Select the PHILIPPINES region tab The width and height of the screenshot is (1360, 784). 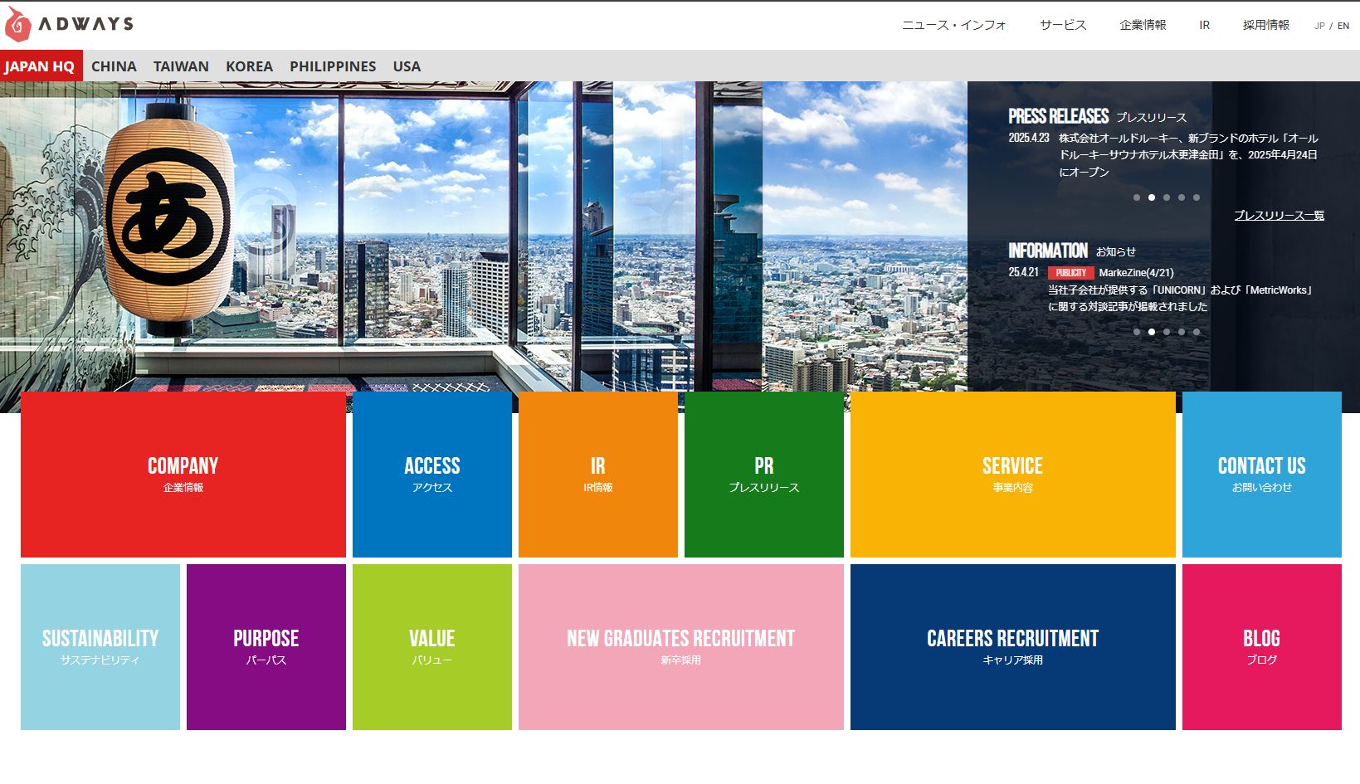tap(333, 66)
